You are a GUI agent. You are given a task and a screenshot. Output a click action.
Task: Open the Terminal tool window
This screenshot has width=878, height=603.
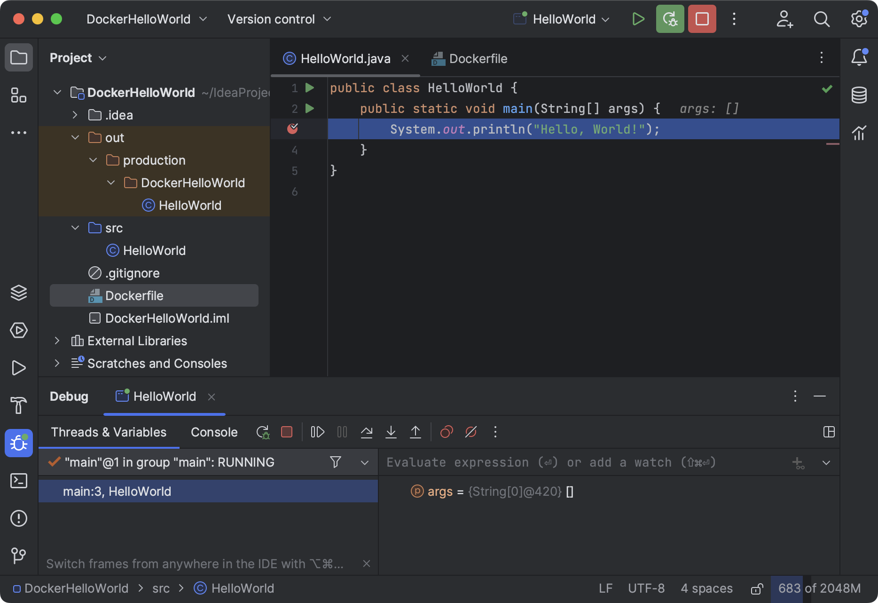point(18,481)
